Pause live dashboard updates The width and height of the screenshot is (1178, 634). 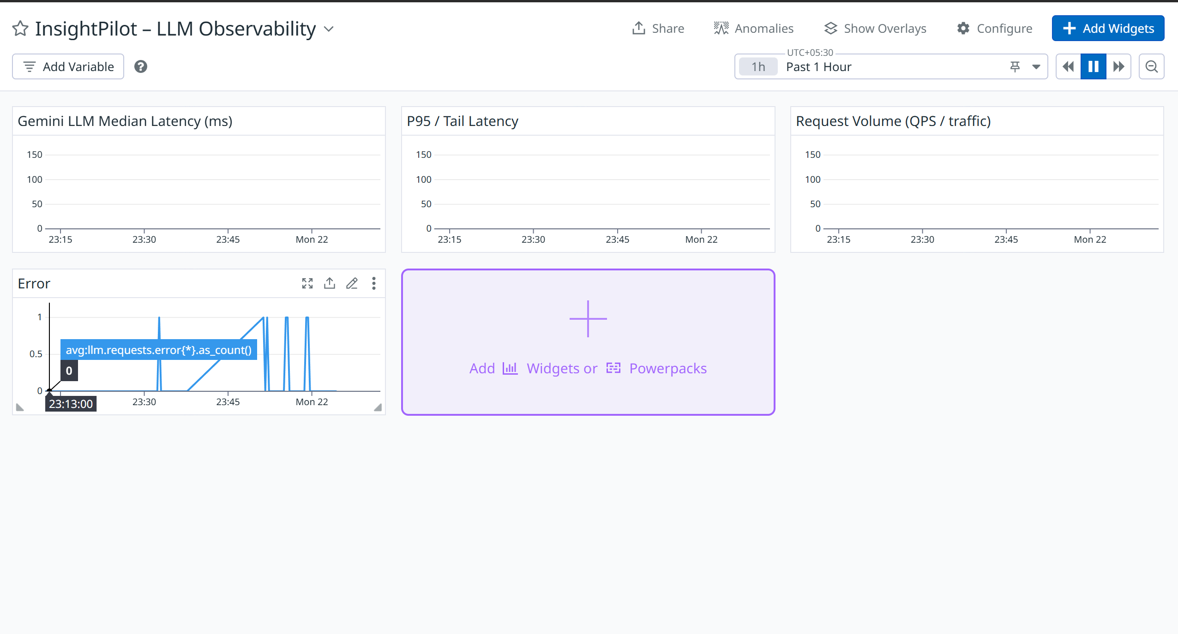pyautogui.click(x=1093, y=67)
